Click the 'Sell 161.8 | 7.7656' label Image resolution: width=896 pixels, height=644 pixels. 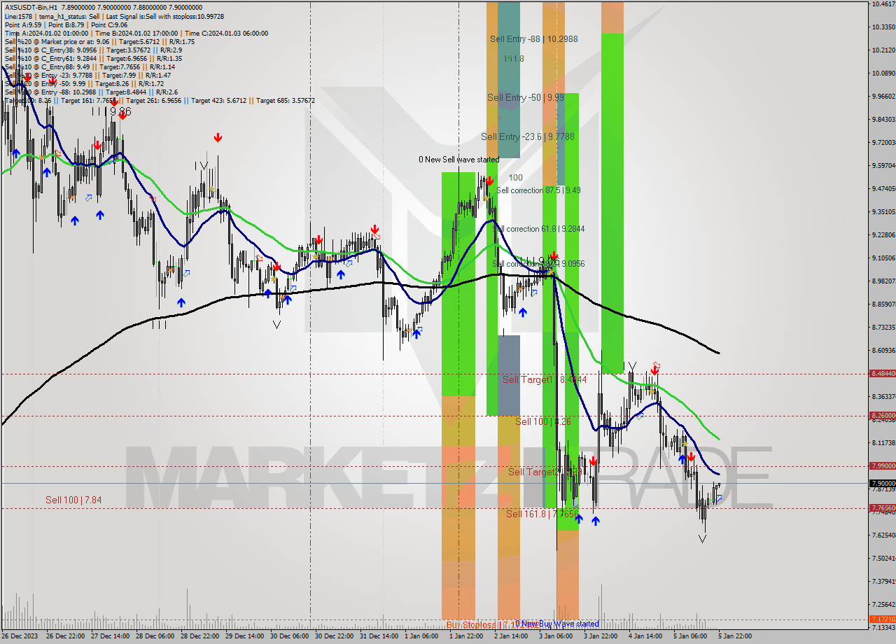542,514
